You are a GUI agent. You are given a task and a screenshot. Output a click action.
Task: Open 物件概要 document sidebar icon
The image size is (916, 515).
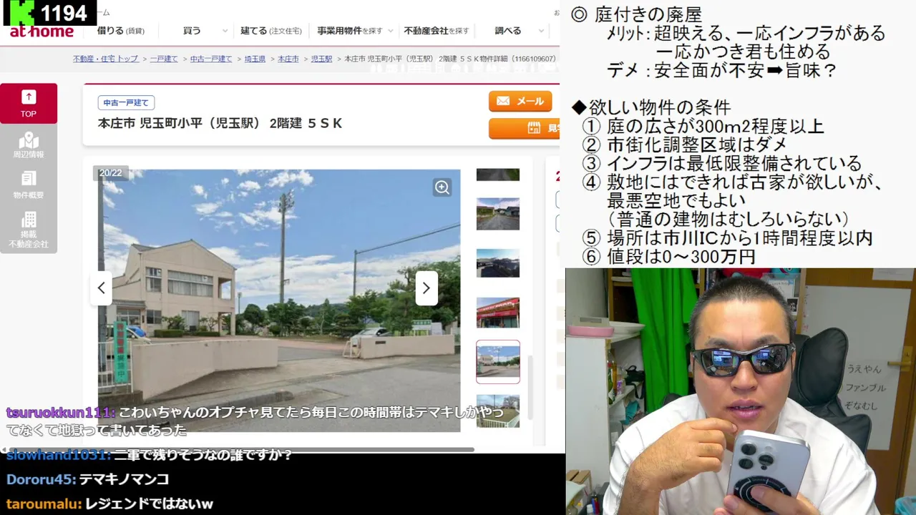[29, 185]
